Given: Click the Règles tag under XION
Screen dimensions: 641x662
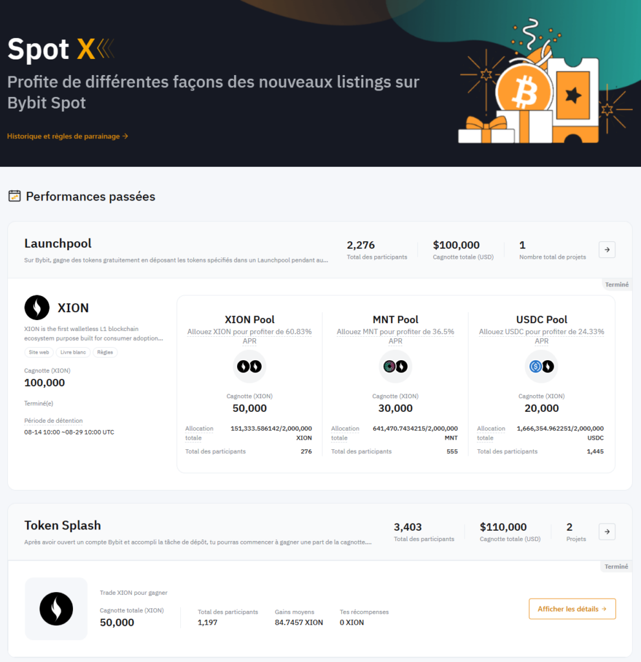Looking at the screenshot, I should point(105,352).
